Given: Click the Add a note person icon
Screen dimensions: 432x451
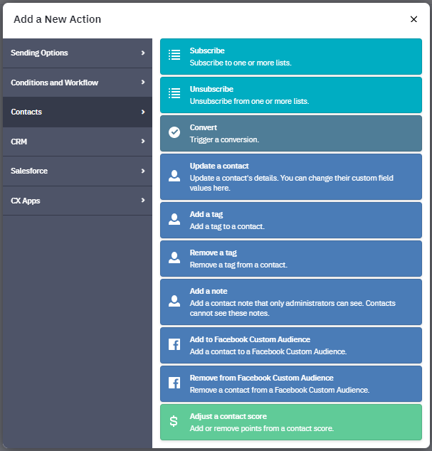Looking at the screenshot, I should tap(174, 301).
